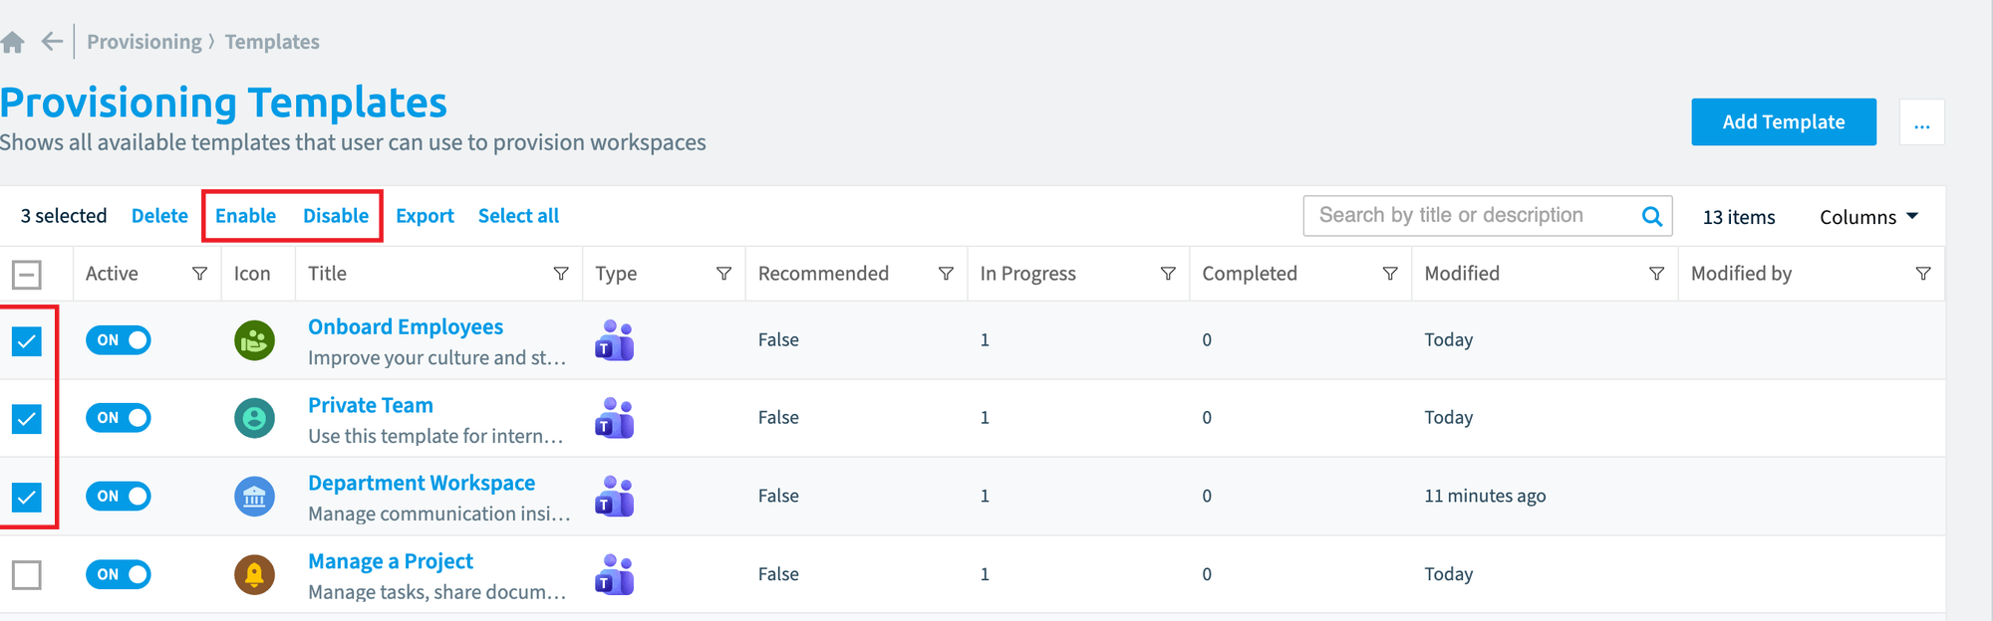Click 'Manage communication insi…' description
Viewport: 1993px width, 621px height.
click(439, 514)
